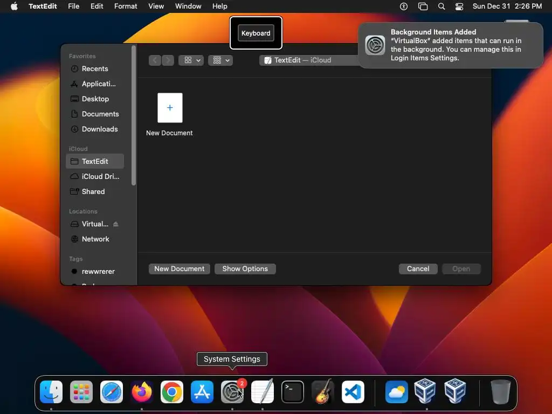Open Terminal from the Dock

[x=293, y=392]
